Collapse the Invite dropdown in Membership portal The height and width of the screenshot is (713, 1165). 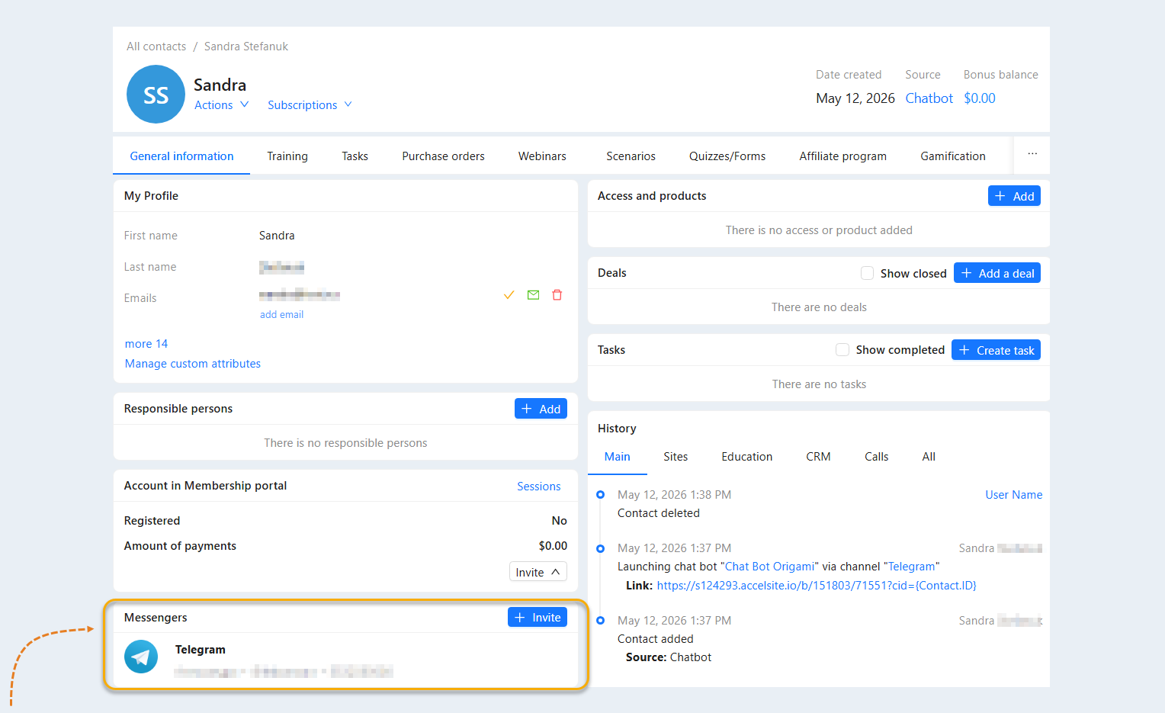[538, 572]
